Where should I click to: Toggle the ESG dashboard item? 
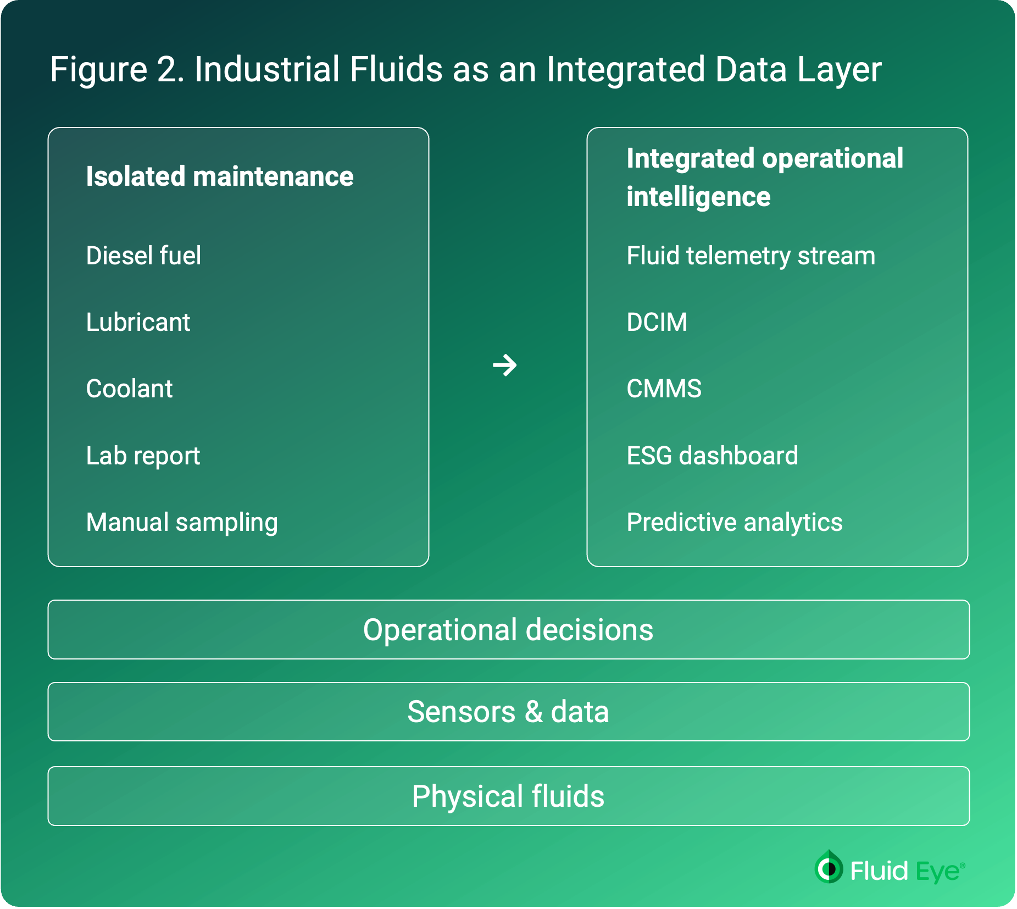coord(713,456)
